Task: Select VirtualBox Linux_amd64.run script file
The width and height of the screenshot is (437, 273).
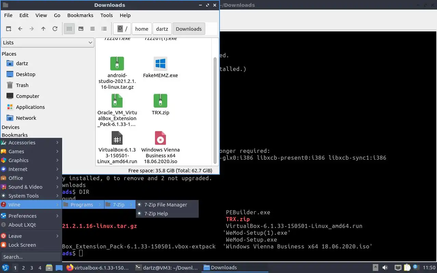Action: click(117, 147)
